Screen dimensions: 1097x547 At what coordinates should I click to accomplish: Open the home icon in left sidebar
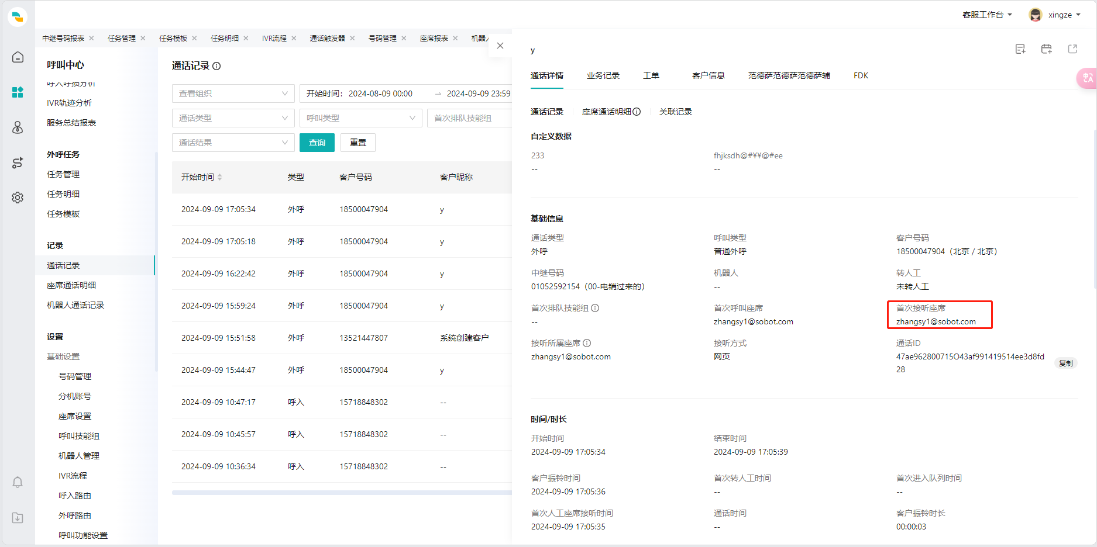pos(18,57)
